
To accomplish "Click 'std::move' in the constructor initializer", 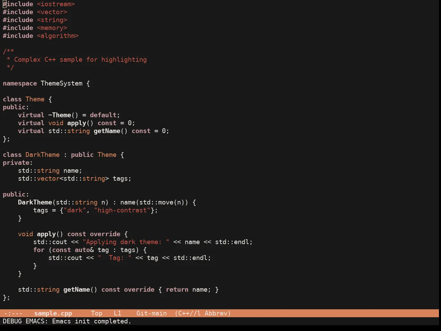I will point(156,202).
